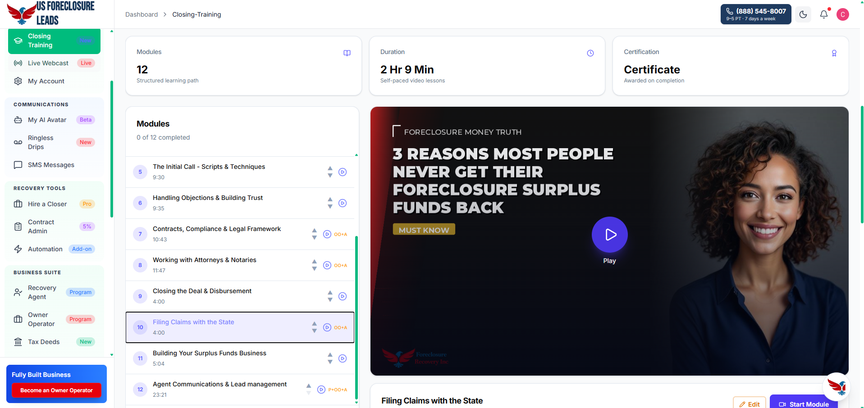Move module 9 Closing the Deal up
The width and height of the screenshot is (864, 408).
coord(330,293)
